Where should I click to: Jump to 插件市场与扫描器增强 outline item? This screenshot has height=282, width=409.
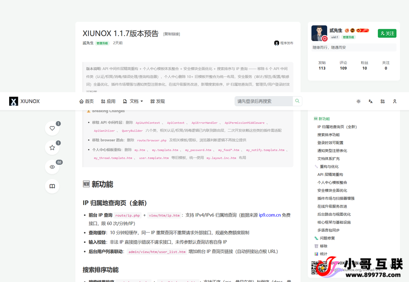336,198
